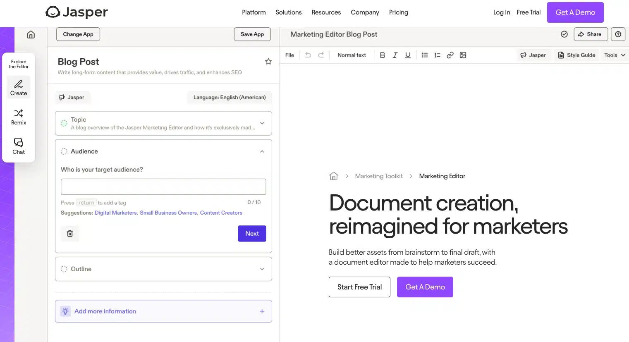
Task: Toggle bold formatting
Action: click(x=383, y=55)
